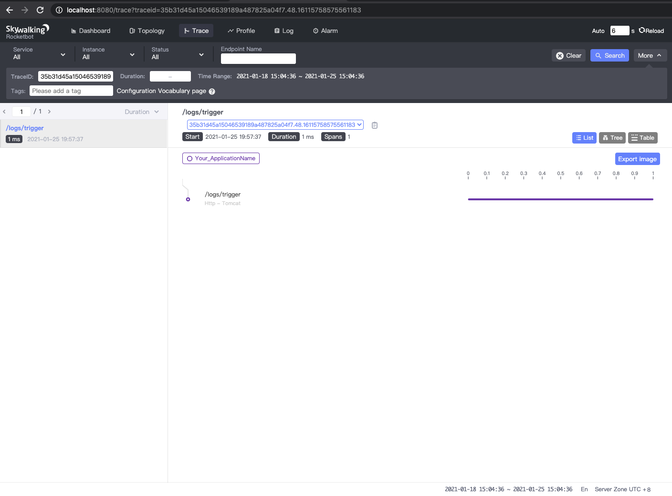Click the /logs/trigger span node circle
This screenshot has width=672, height=496.
pos(188,199)
